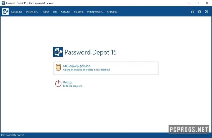Click the status bar 'Password Depot 15' text

pyautogui.click(x=13, y=135)
